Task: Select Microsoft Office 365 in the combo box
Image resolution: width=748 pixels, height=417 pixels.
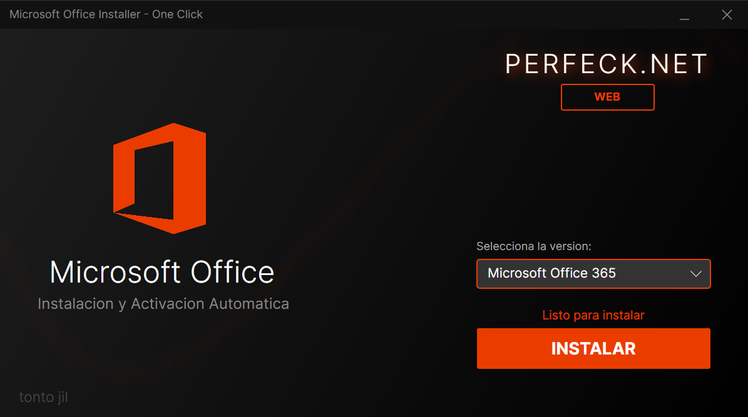Action: click(593, 274)
